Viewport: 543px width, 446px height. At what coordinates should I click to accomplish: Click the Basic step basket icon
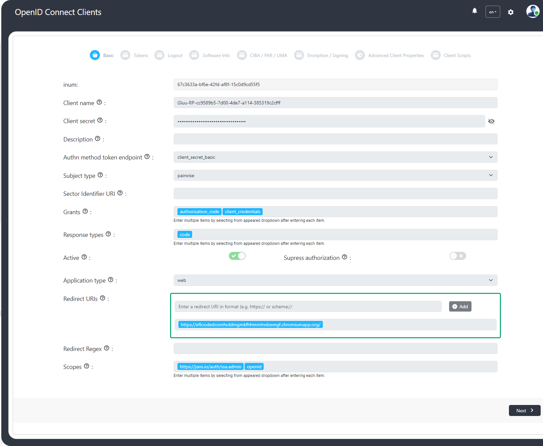coord(95,55)
